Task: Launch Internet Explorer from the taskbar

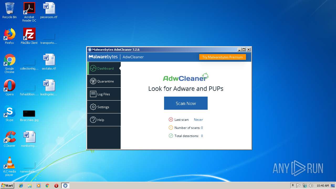Action: [x=21, y=186]
